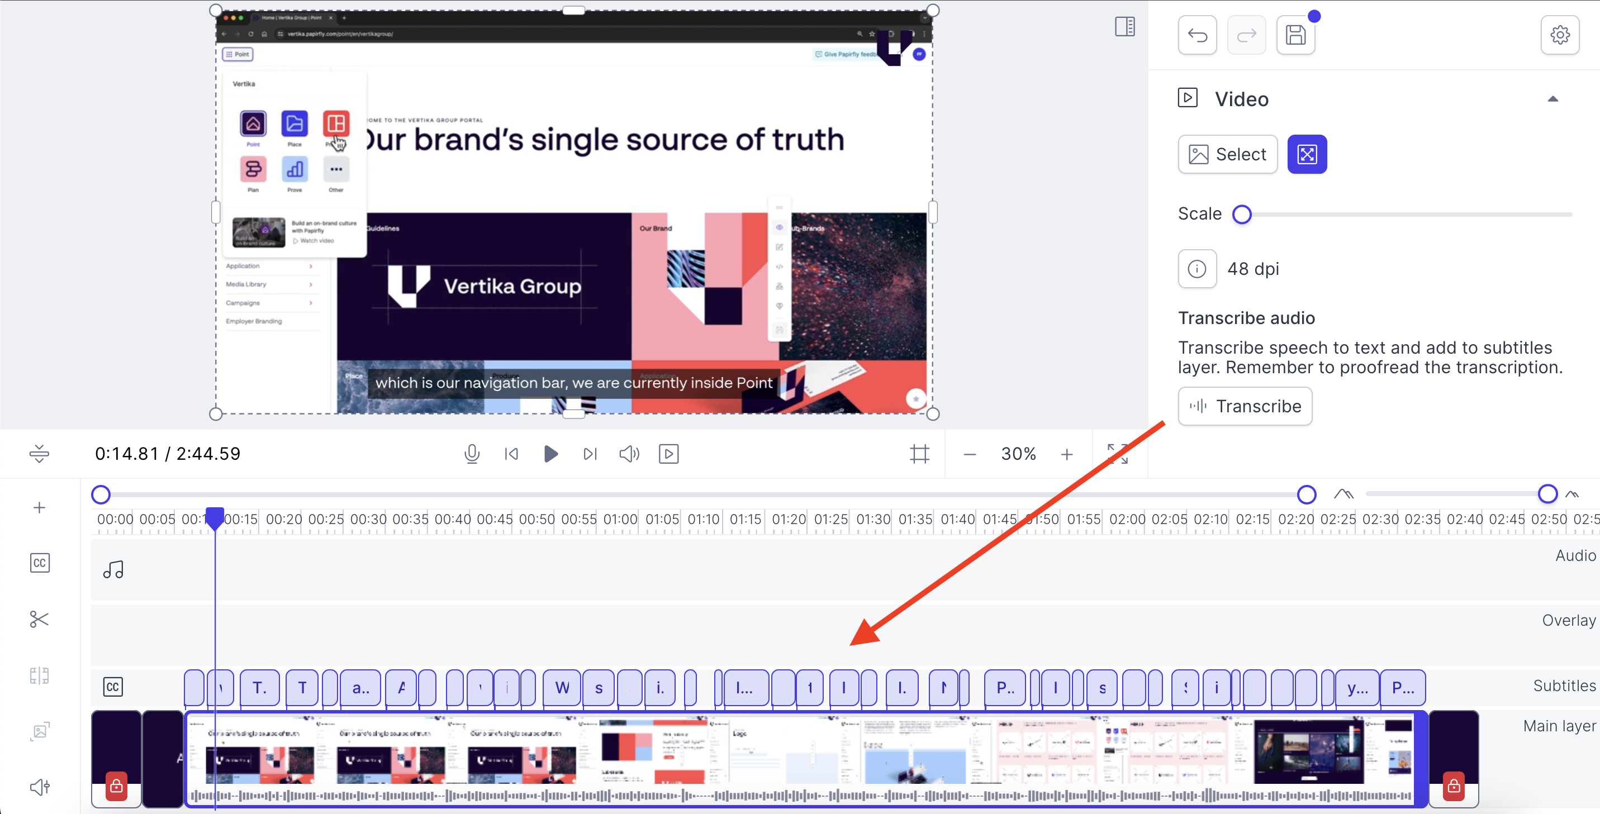Toggle the grid crop icon
1600x814 pixels.
(x=919, y=454)
